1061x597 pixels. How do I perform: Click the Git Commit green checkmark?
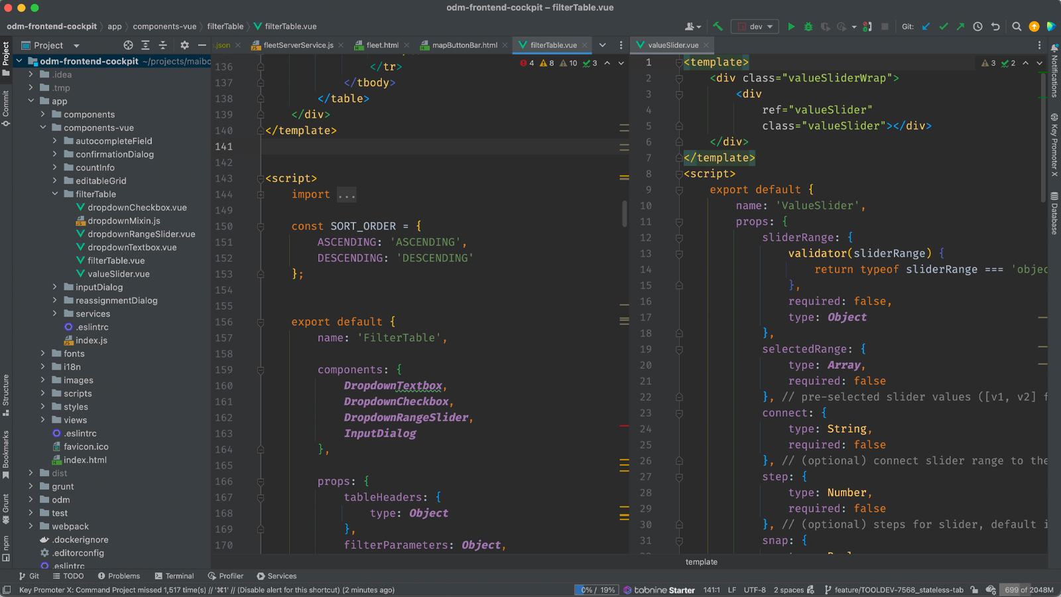point(944,27)
